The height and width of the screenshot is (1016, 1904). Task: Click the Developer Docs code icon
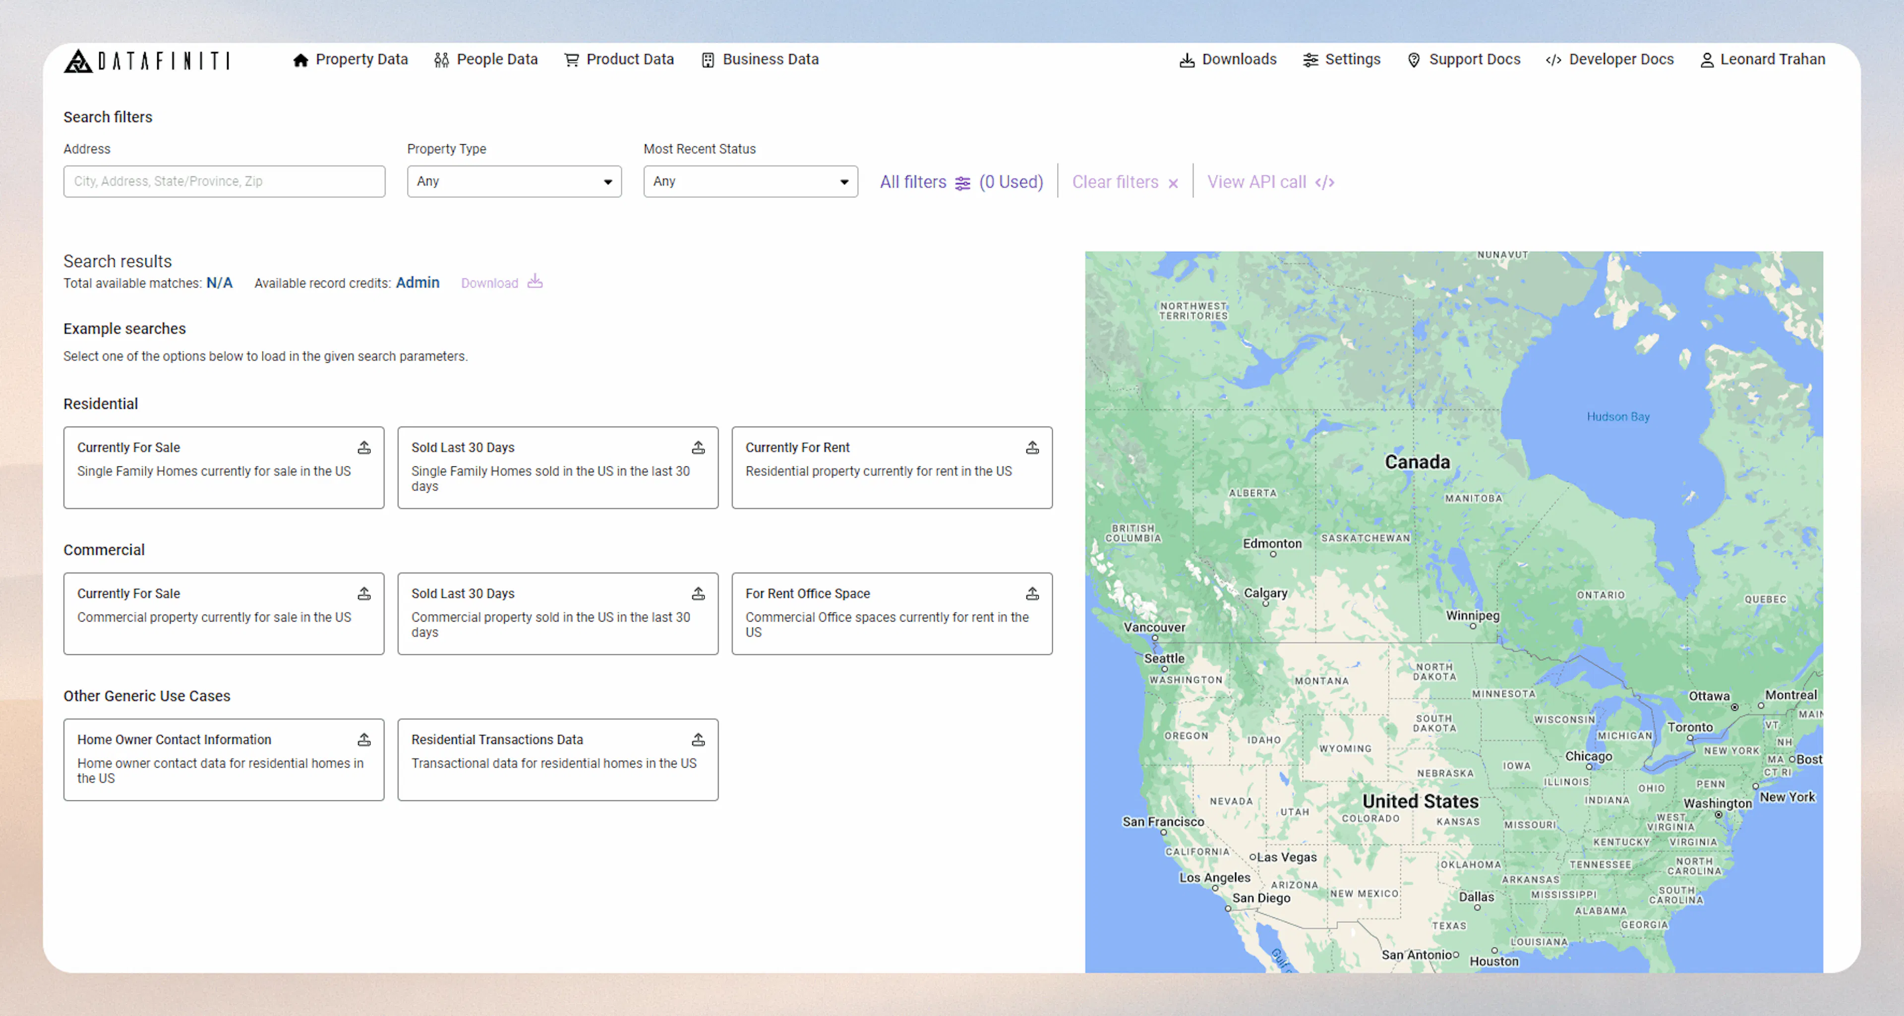1553,60
